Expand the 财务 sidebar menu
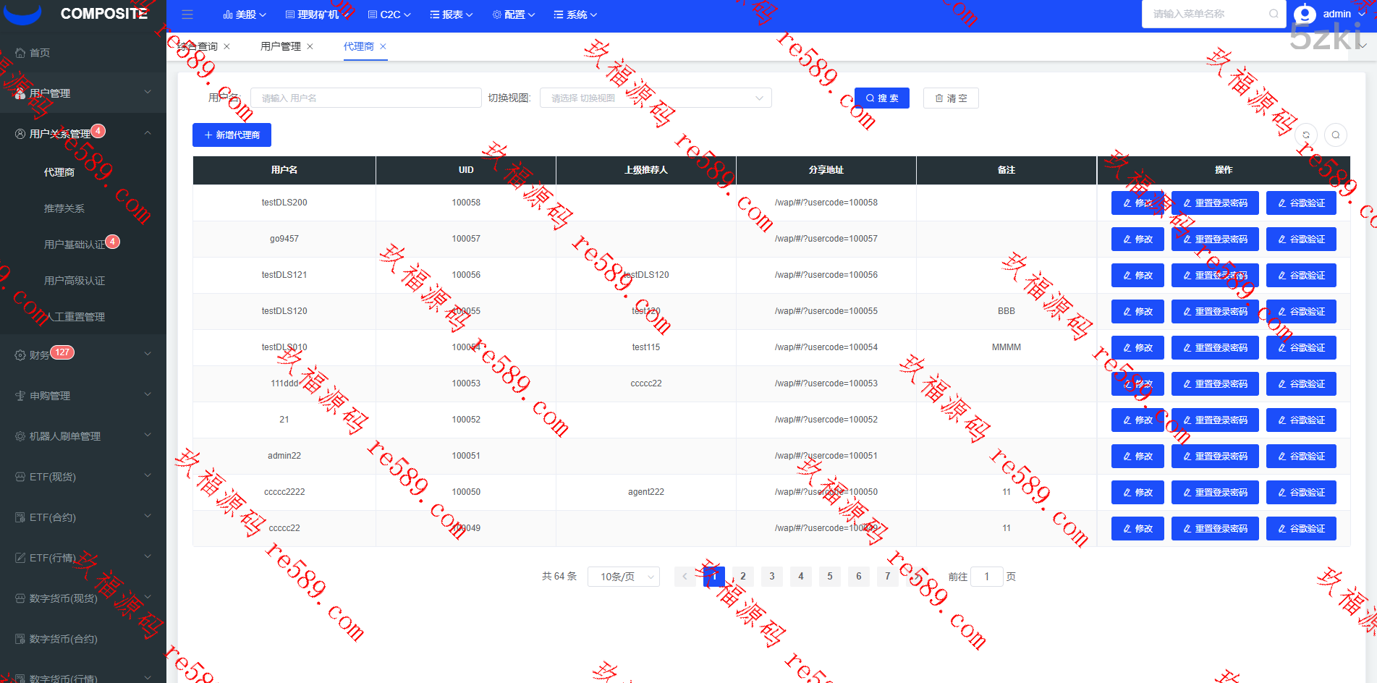 coord(82,355)
